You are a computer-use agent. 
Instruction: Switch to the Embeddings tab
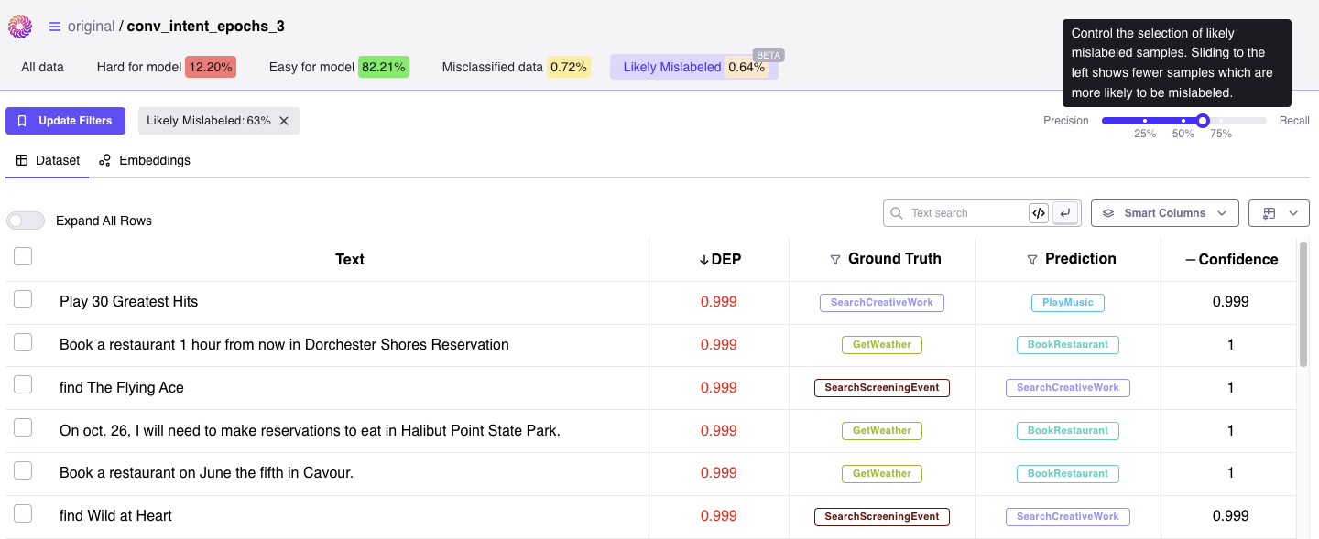click(145, 160)
